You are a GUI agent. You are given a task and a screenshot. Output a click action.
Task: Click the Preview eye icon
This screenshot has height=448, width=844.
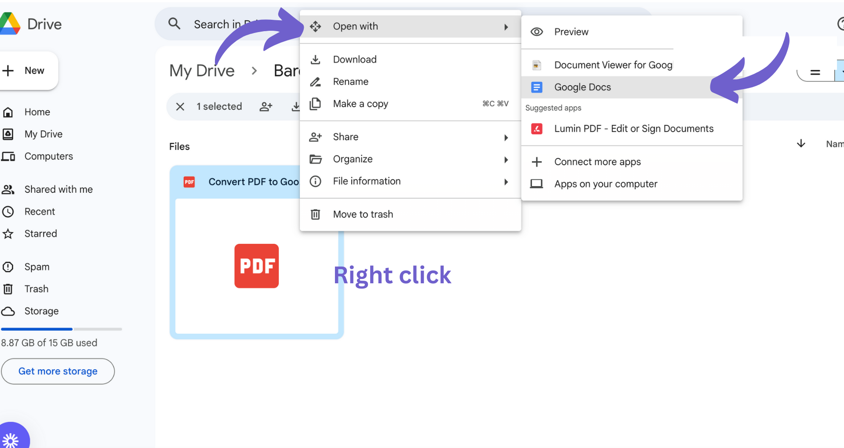pyautogui.click(x=537, y=32)
